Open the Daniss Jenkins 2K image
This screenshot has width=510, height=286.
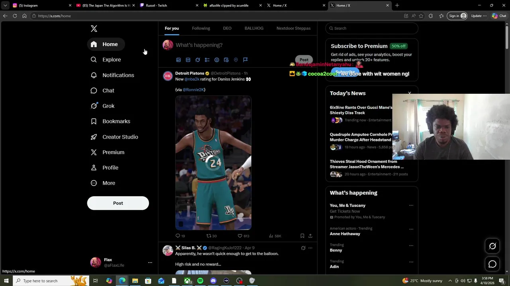[213, 163]
